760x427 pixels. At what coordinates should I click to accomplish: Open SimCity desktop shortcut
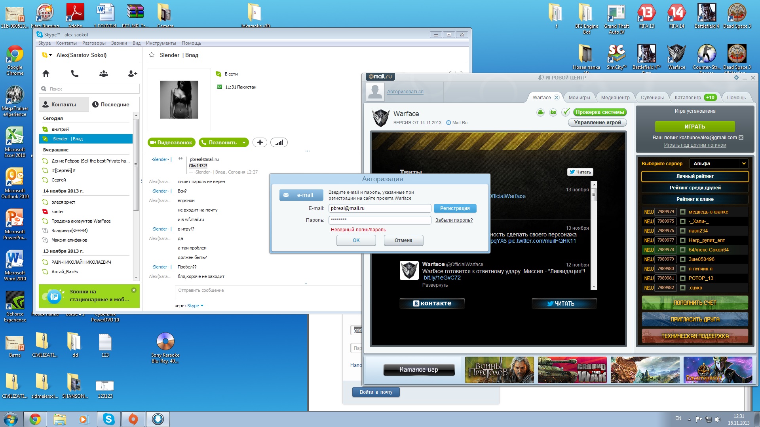pos(616,57)
